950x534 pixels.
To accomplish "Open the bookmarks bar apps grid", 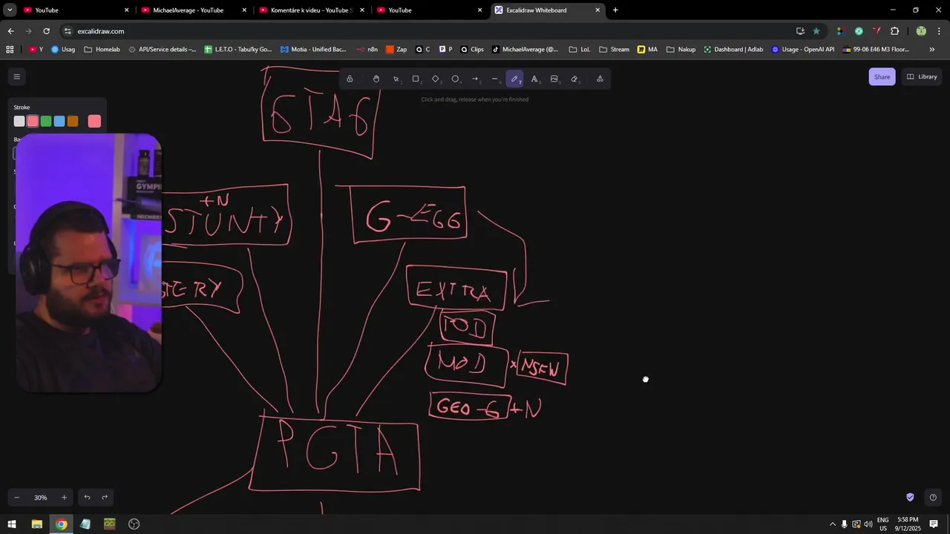I will coord(10,50).
